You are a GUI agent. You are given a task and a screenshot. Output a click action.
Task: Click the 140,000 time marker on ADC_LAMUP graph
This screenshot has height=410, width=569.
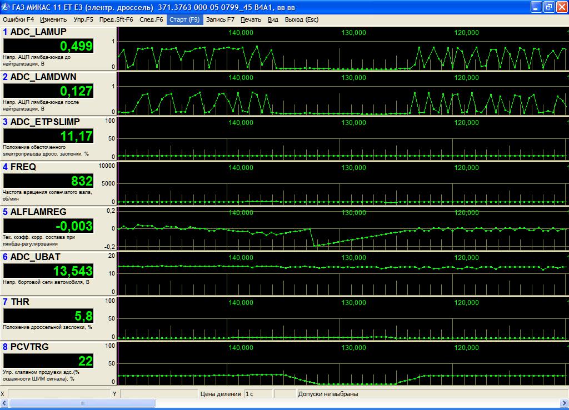241,33
